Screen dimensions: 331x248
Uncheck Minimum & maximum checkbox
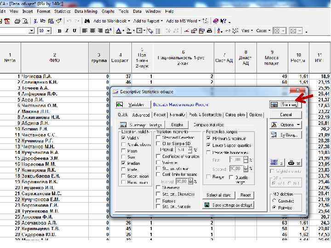(208, 138)
